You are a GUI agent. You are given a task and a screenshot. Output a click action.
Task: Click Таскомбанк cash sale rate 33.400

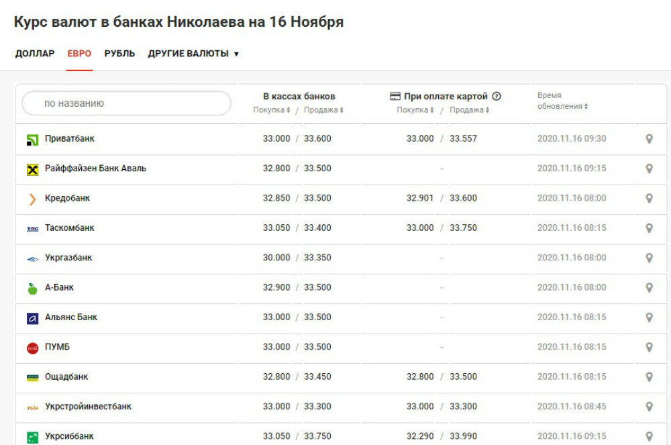point(317,228)
